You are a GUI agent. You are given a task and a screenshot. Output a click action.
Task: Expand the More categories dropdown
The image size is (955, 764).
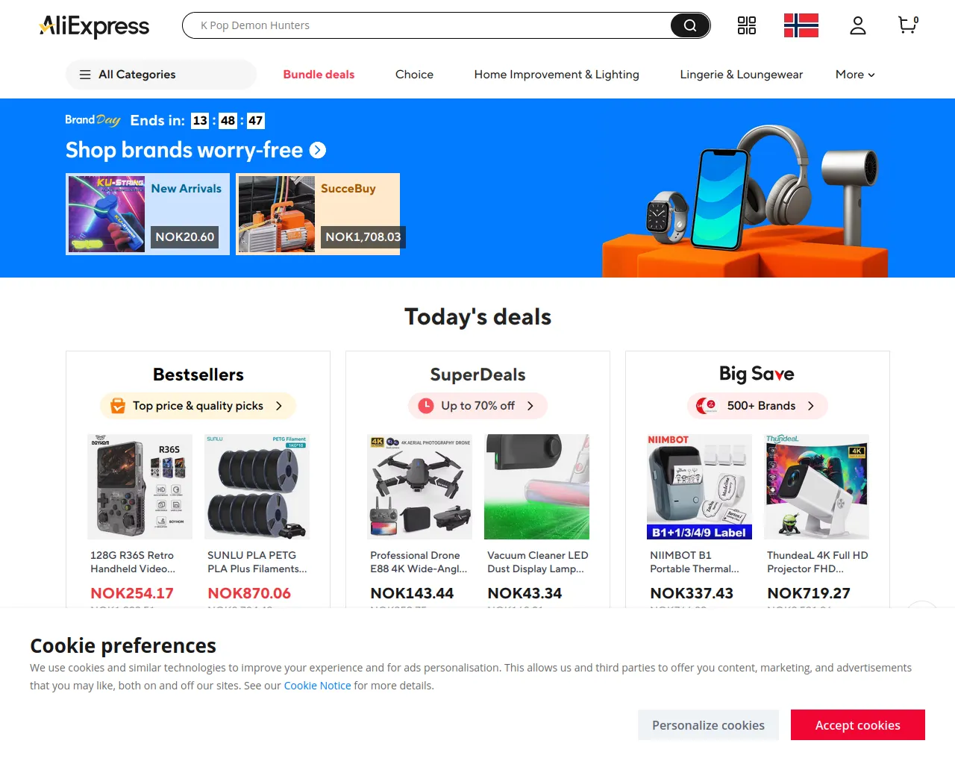(x=855, y=75)
